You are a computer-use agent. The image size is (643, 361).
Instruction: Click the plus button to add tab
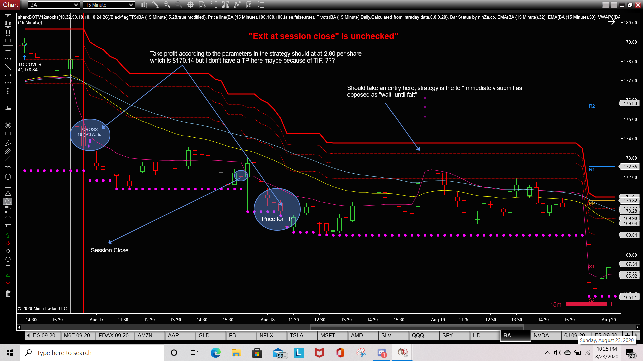coord(627,335)
